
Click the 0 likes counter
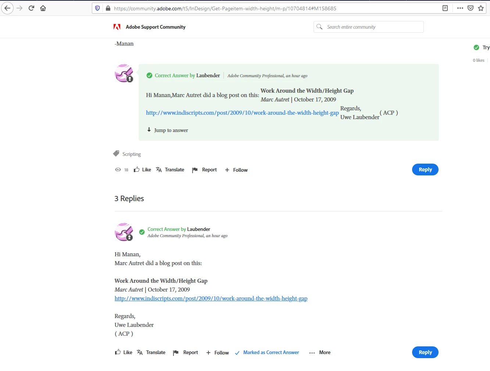pyautogui.click(x=479, y=60)
